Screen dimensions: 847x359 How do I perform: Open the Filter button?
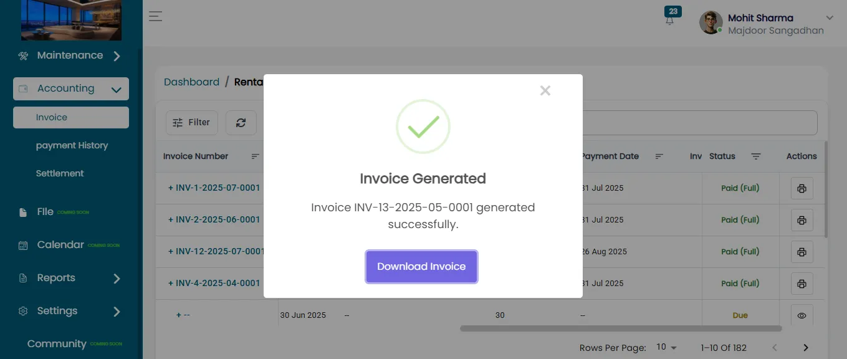tap(192, 123)
